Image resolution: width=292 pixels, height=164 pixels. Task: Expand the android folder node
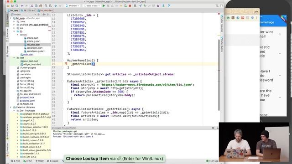coord(14,25)
